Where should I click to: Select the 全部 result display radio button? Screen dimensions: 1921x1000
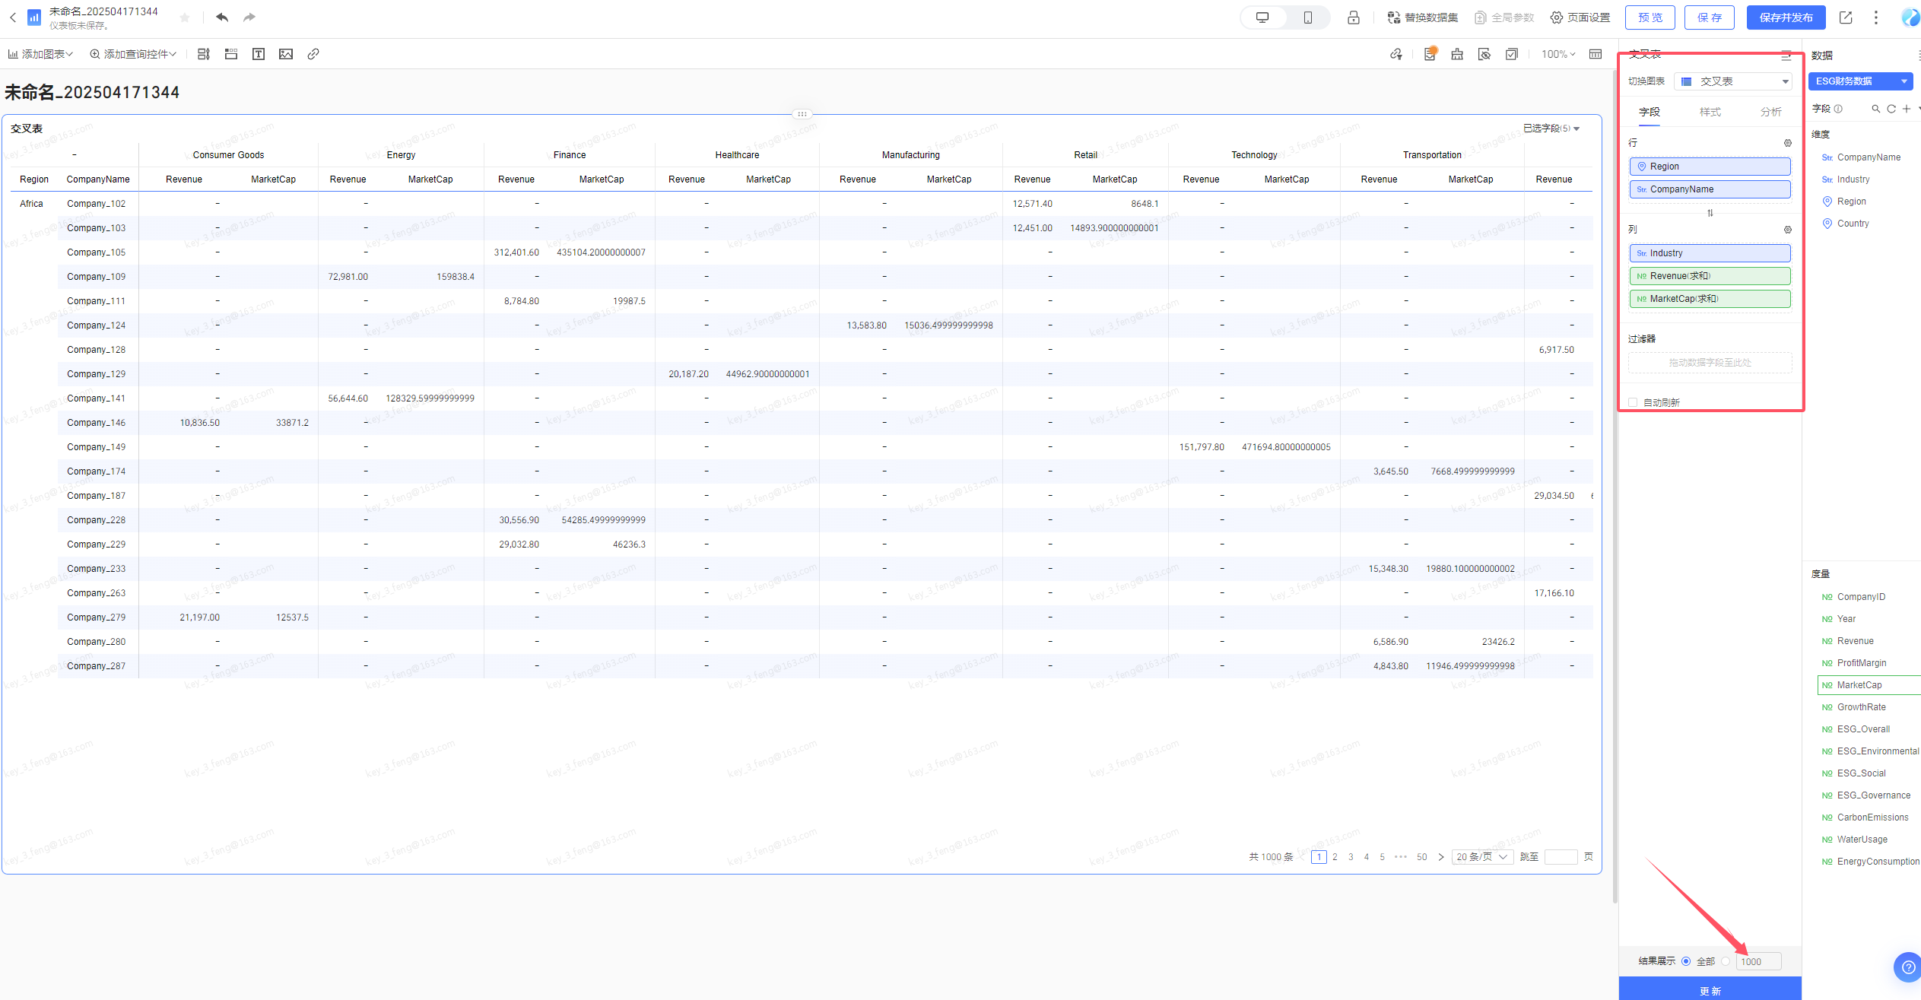tap(1686, 961)
